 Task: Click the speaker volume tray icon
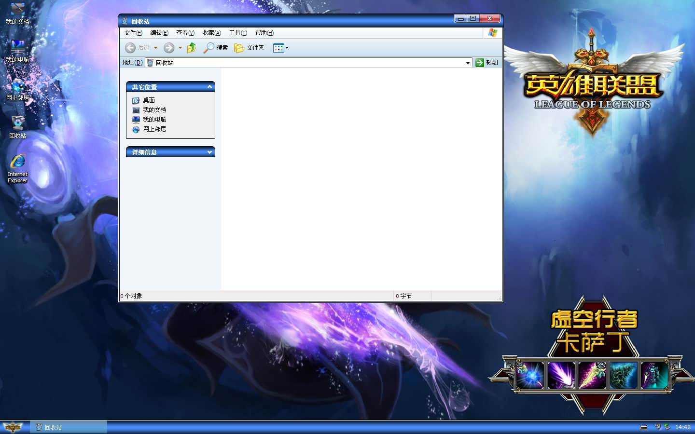pos(658,427)
